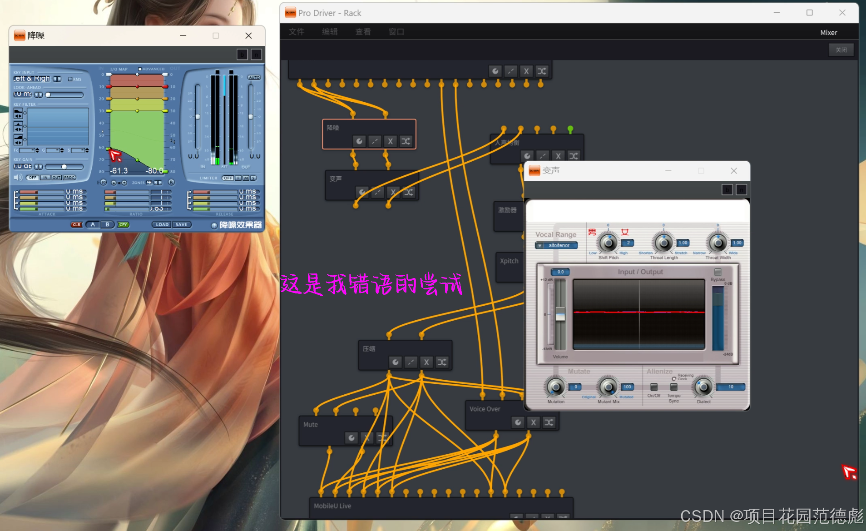The image size is (866, 531).
Task: Select preset slot B in 降噪 plugin
Action: (108, 224)
